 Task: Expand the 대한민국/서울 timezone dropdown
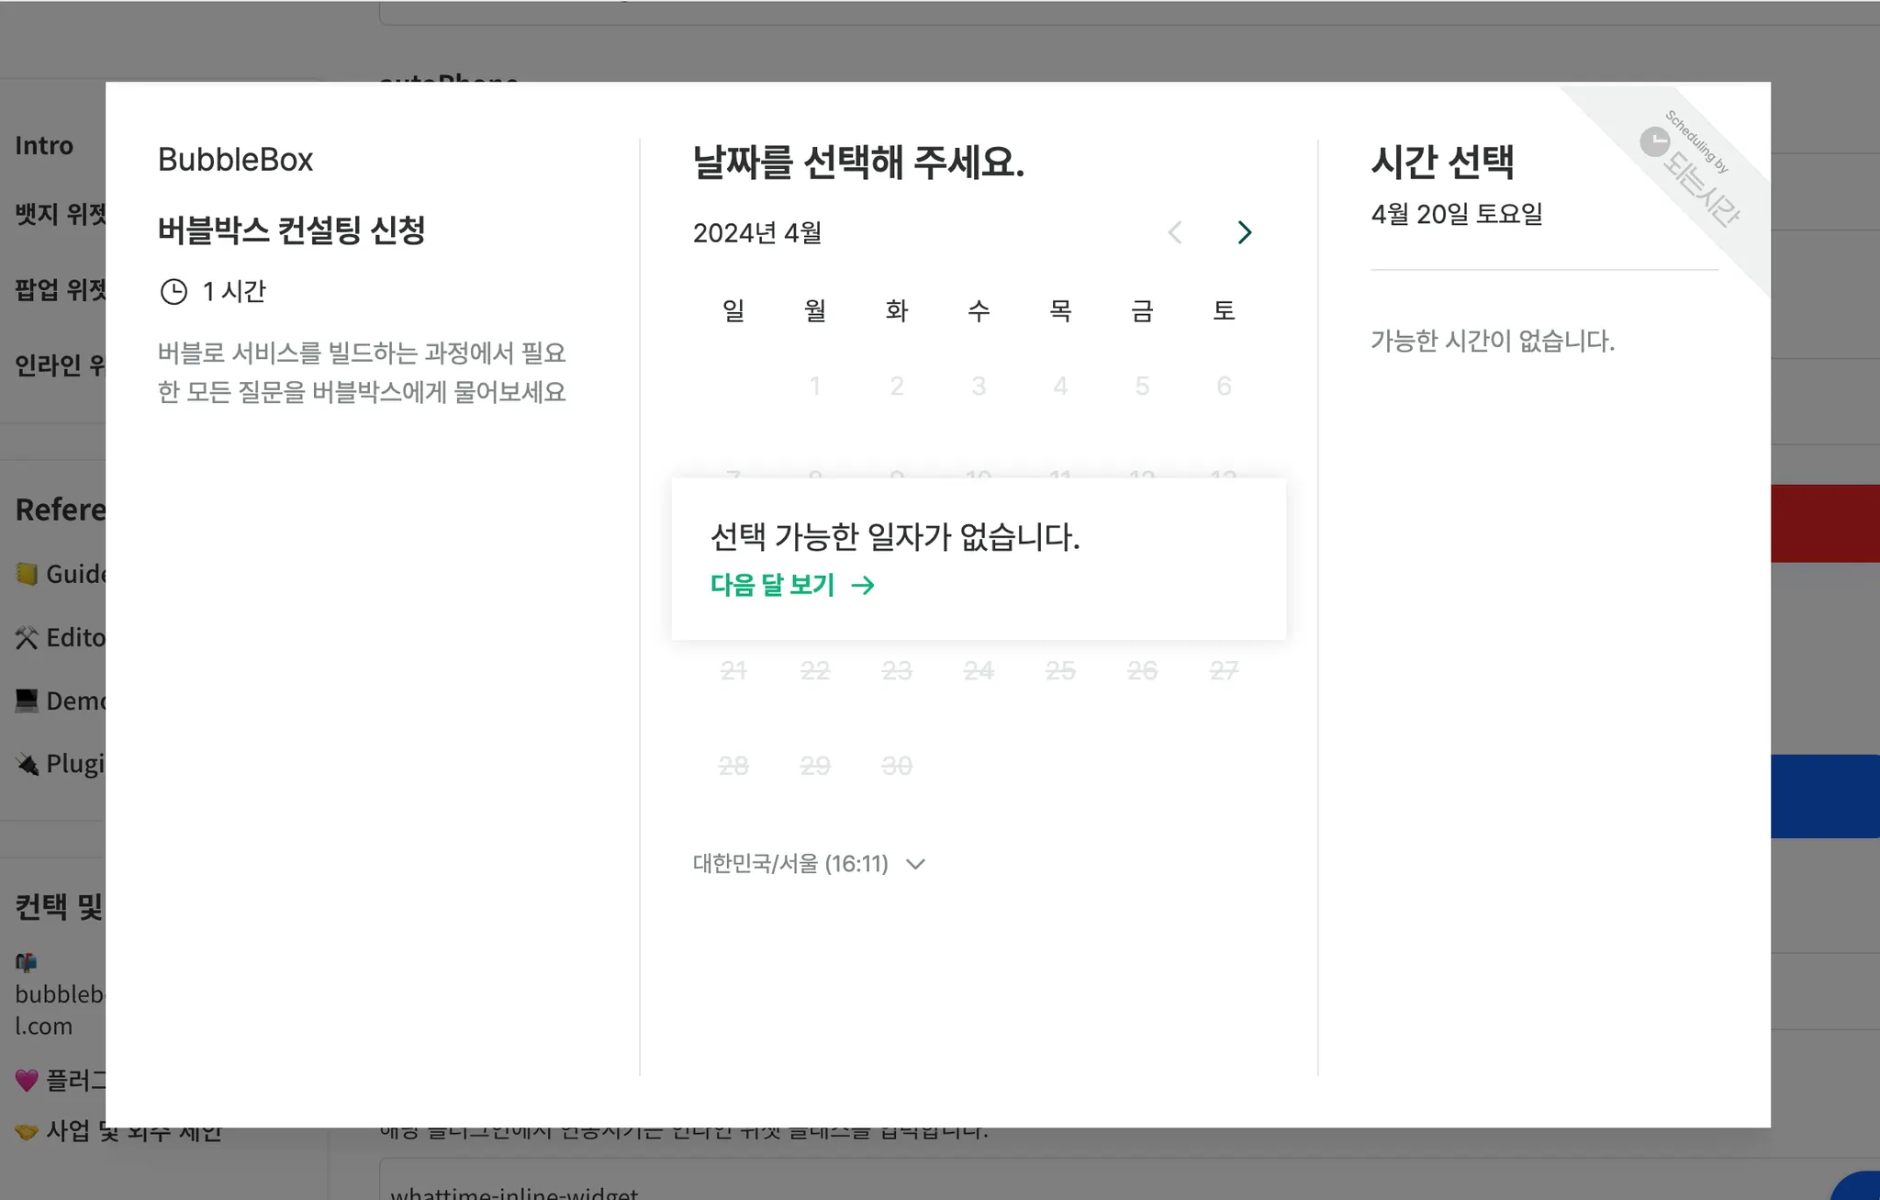[x=790, y=864]
